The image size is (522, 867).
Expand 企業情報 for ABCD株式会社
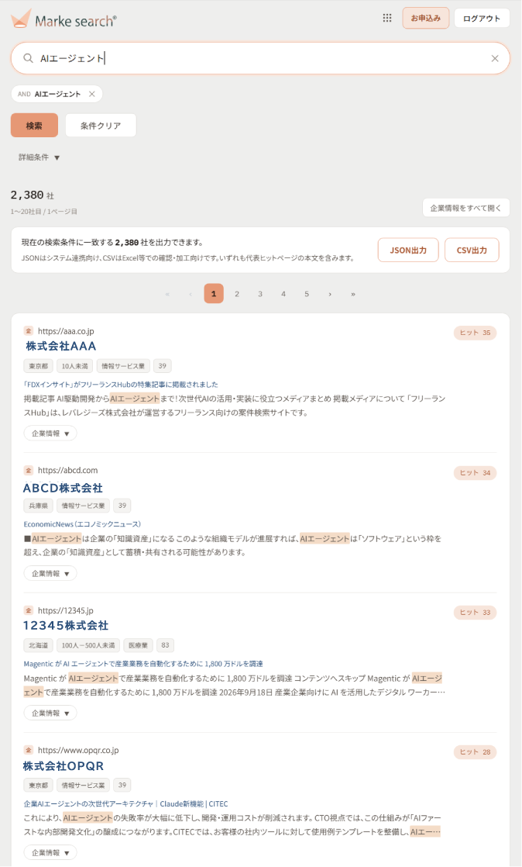pos(50,573)
